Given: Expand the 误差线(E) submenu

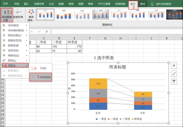Looking at the screenshot, I should click(15, 50).
